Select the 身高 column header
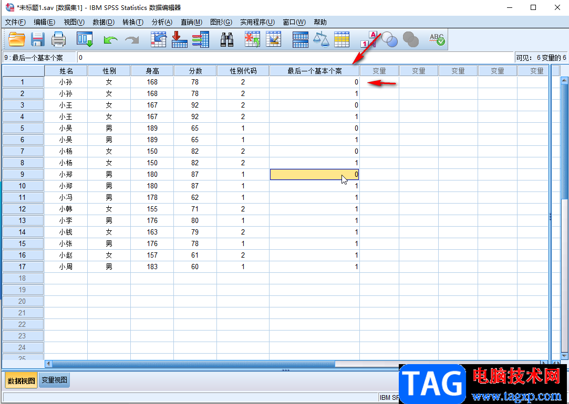Image resolution: width=569 pixels, height=404 pixels. (152, 71)
